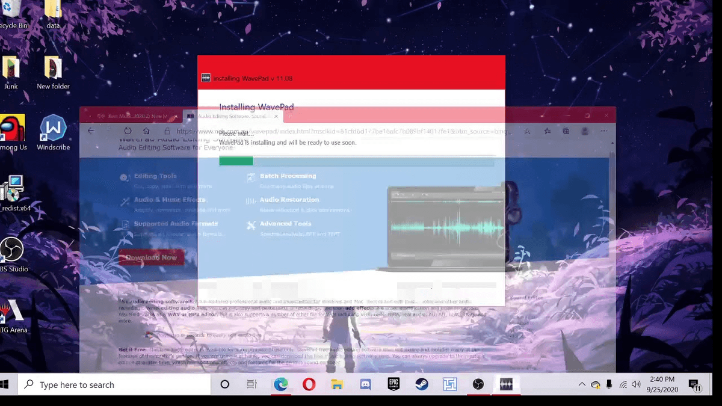Click Download Now on the WavePad page
Screen dimensions: 722x406
(x=151, y=257)
